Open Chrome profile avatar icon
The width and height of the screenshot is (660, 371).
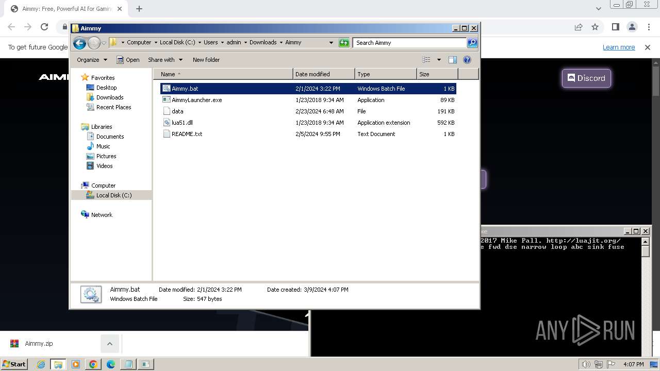click(632, 27)
